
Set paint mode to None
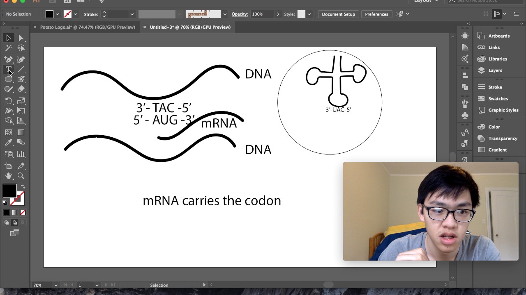point(23,212)
